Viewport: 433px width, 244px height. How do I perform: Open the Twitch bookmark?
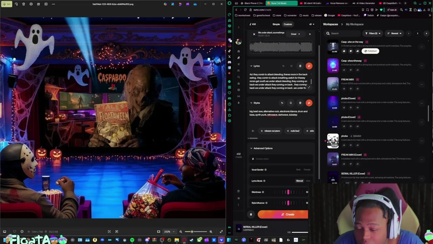[369, 15]
